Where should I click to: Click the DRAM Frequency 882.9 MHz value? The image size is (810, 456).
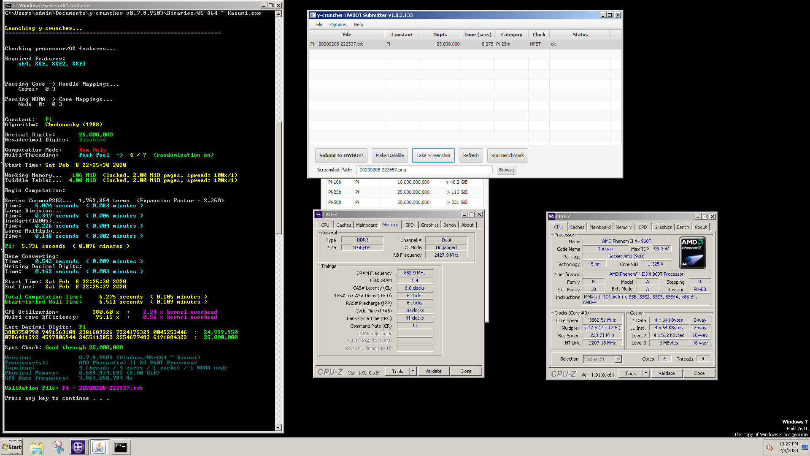[x=415, y=273]
